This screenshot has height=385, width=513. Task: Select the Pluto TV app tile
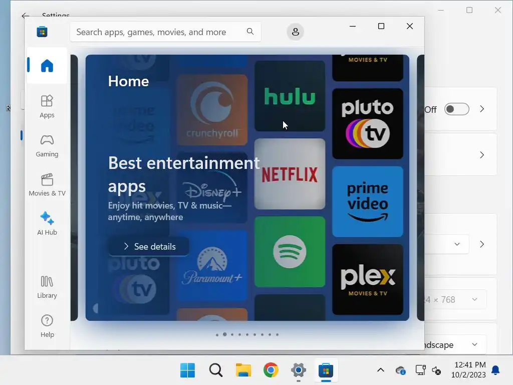pos(368,124)
